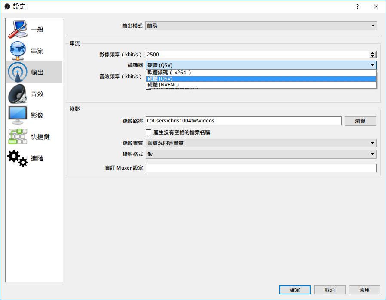The height and width of the screenshot is (300, 386).
Task: Click the OBS logo in title bar
Action: (7, 6)
